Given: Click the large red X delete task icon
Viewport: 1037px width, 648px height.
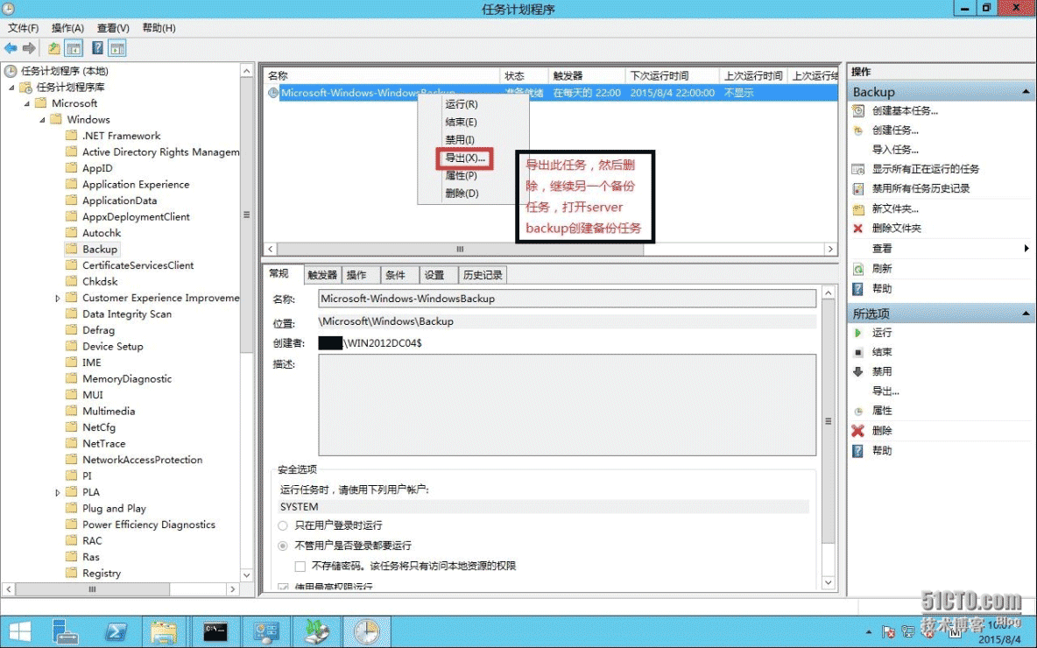Looking at the screenshot, I should click(857, 431).
